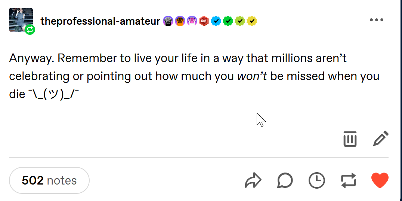Click the green reblog badge on avatar
402x201 pixels.
tap(30, 30)
